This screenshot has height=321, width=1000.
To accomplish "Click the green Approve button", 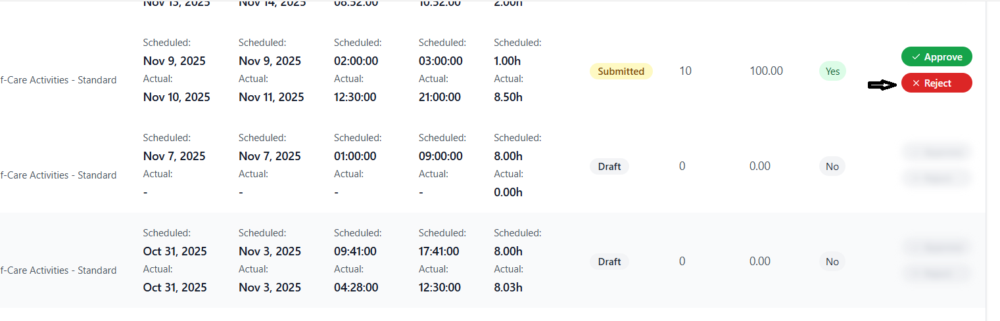I will [x=936, y=57].
